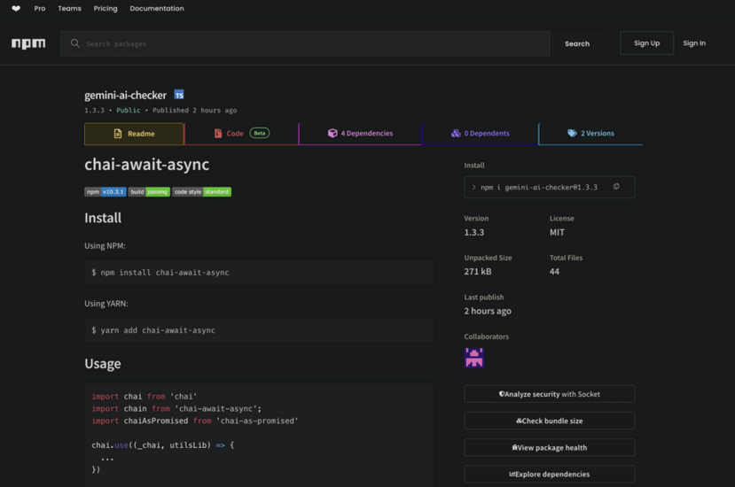Copy the install command with copy icon

616,187
